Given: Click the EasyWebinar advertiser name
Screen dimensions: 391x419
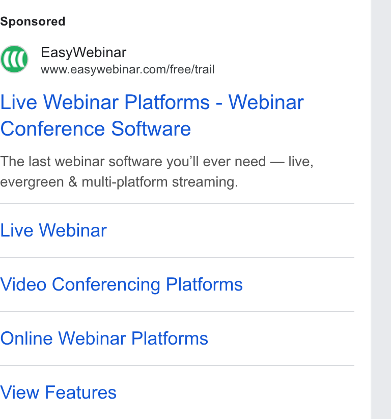Looking at the screenshot, I should point(83,53).
